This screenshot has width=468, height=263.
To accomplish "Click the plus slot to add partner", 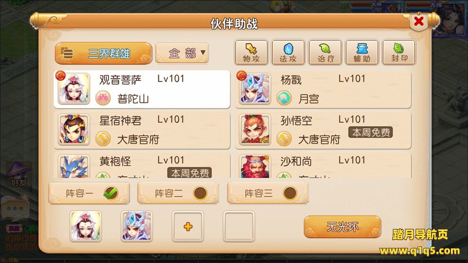I will coord(188,226).
